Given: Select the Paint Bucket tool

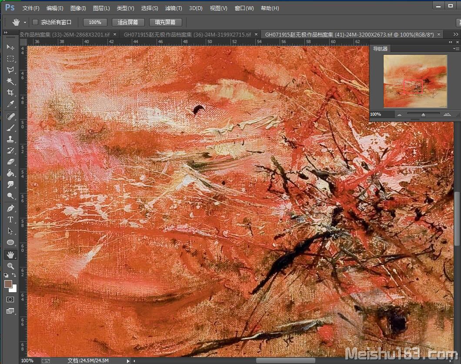Looking at the screenshot, I should pyautogui.click(x=10, y=173).
